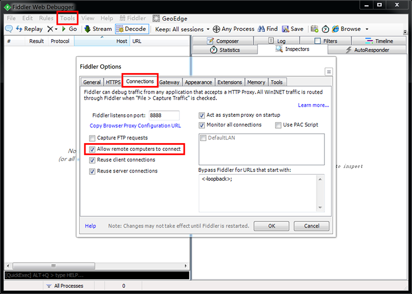Close the Fiddler Options dialog

(329, 72)
